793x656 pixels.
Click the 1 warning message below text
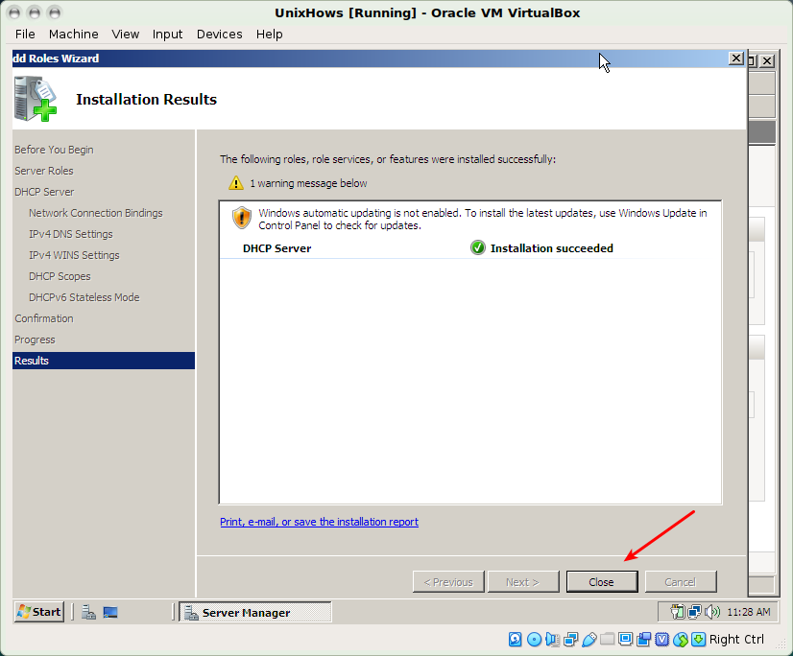tap(308, 183)
